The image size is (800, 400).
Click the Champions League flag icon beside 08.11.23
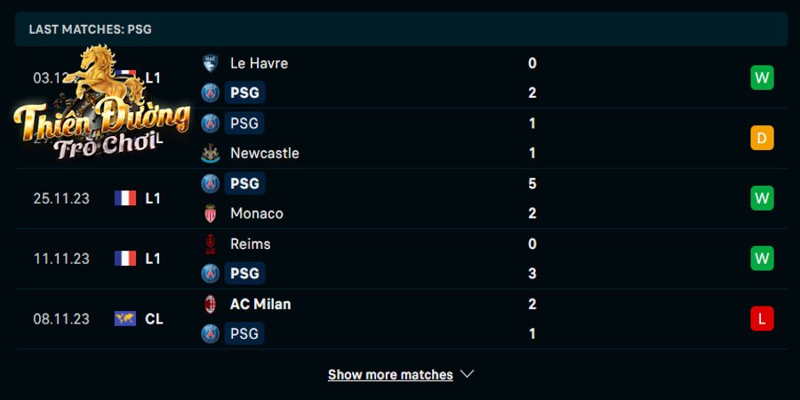(x=125, y=319)
